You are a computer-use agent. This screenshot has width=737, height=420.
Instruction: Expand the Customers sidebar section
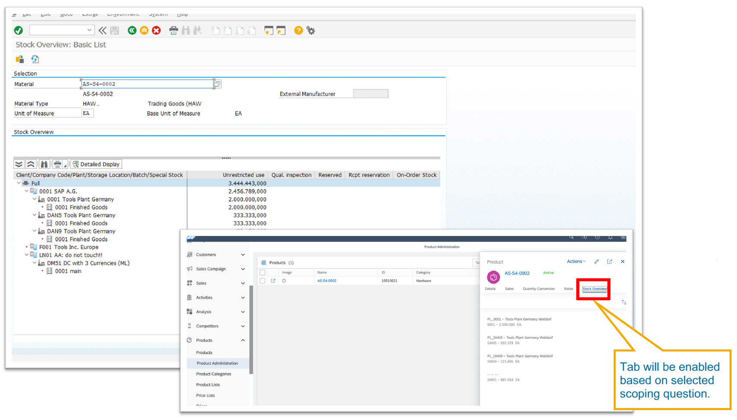pyautogui.click(x=243, y=255)
